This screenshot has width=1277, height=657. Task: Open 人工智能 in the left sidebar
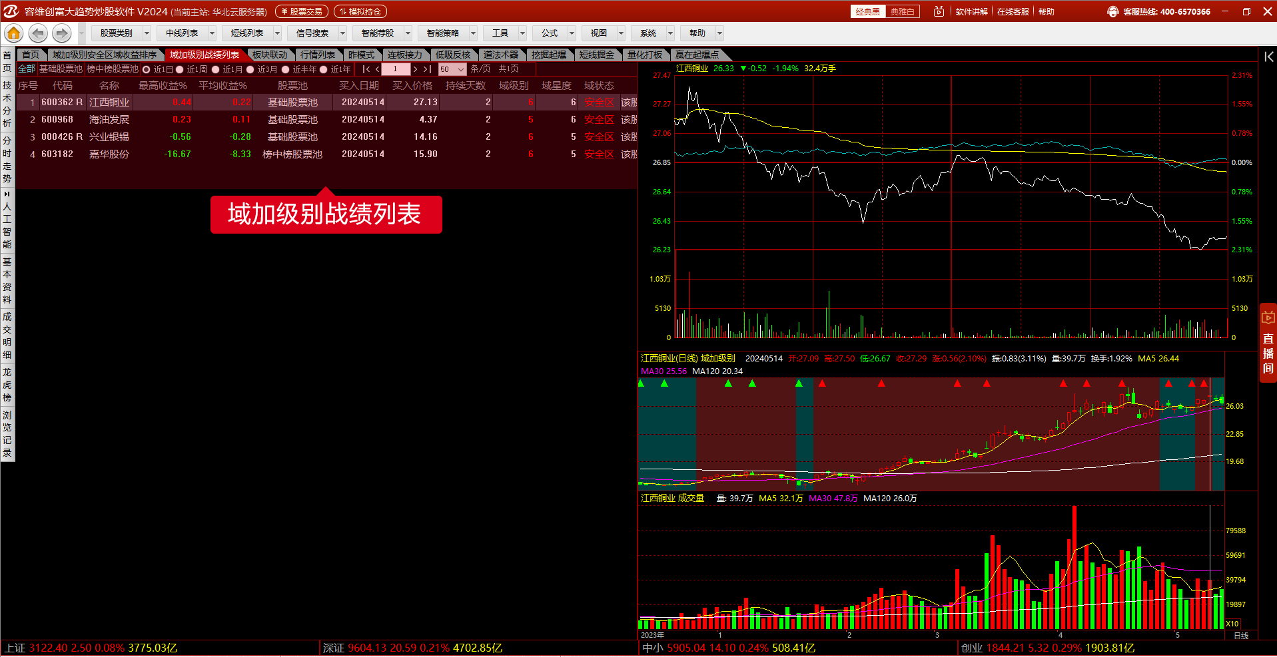[x=7, y=220]
